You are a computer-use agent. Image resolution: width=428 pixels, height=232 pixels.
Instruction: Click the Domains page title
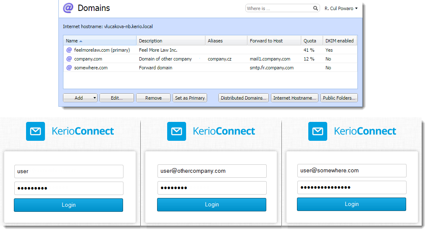click(94, 8)
